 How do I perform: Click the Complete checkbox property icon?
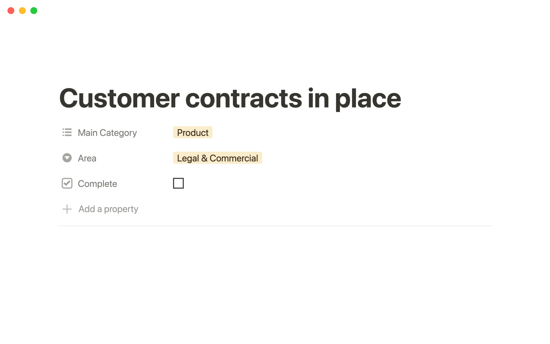(x=67, y=183)
